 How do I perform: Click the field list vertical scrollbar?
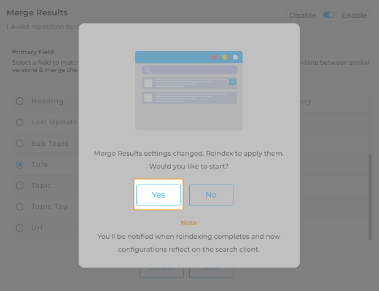point(369,196)
